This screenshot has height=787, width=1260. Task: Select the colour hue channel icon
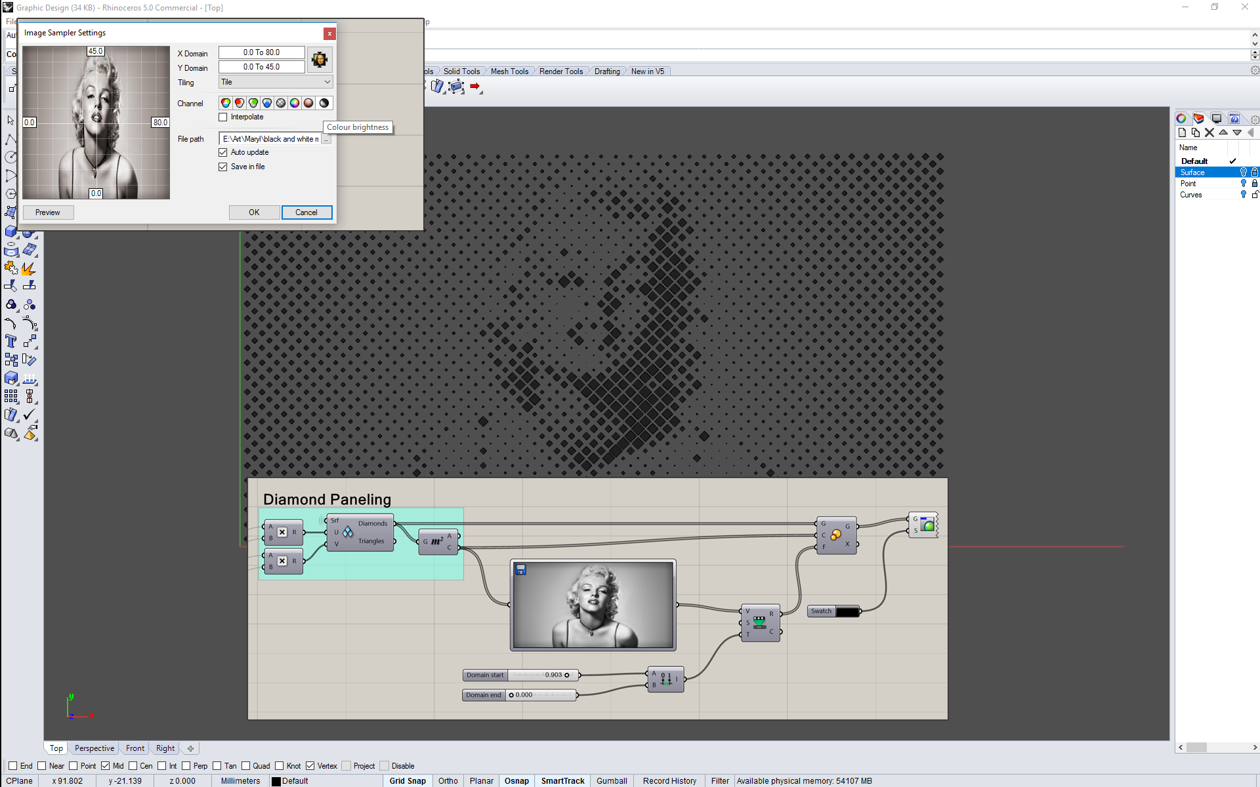[295, 103]
